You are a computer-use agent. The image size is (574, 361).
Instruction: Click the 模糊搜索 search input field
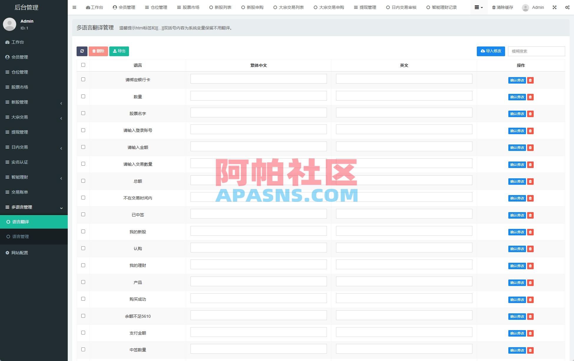(x=536, y=51)
